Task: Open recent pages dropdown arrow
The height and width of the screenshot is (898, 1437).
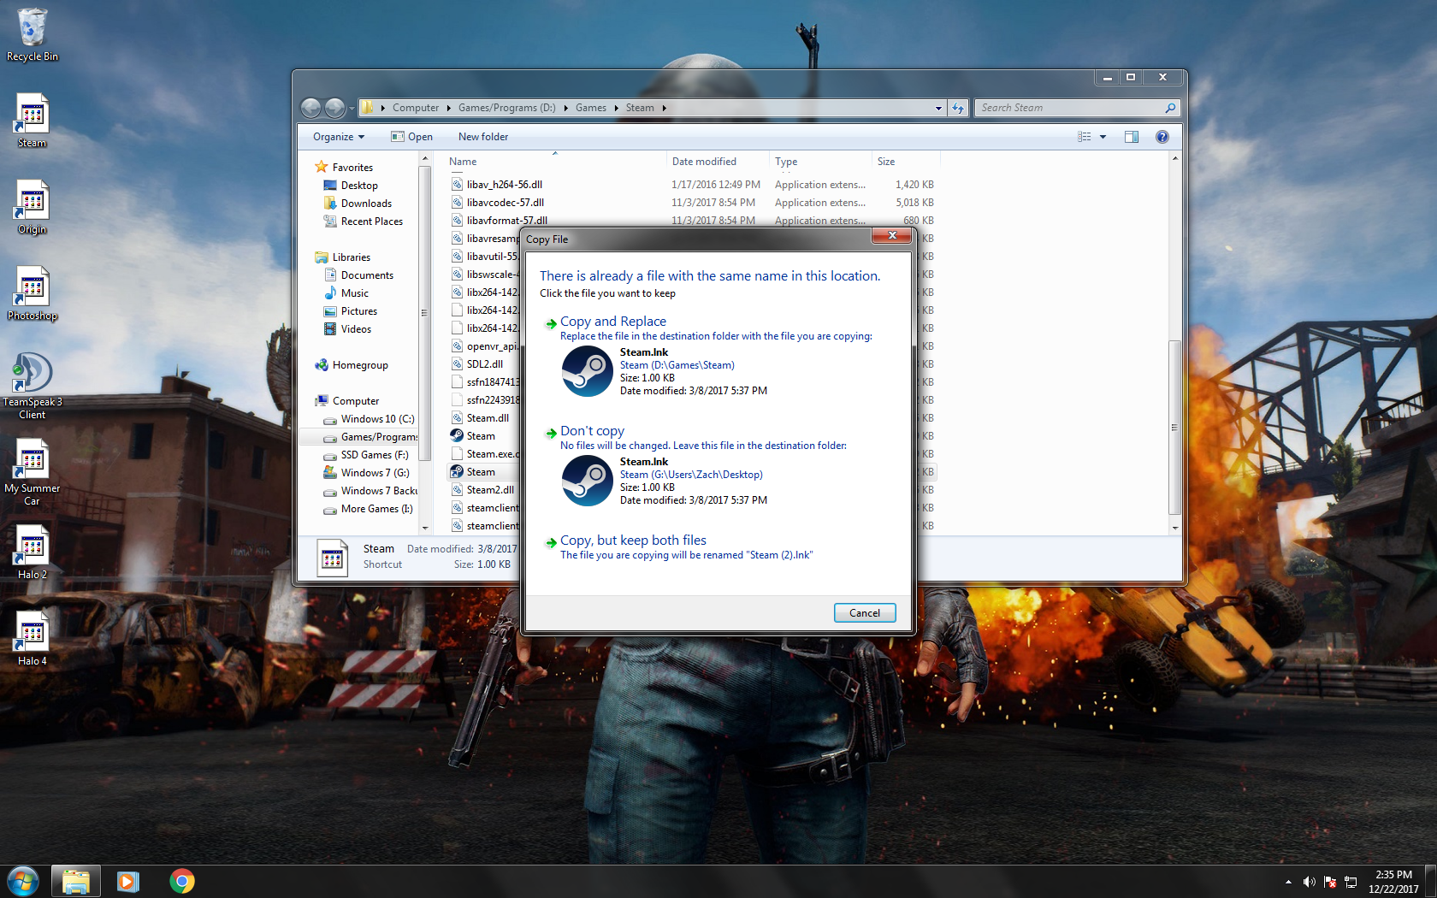Action: coord(352,109)
